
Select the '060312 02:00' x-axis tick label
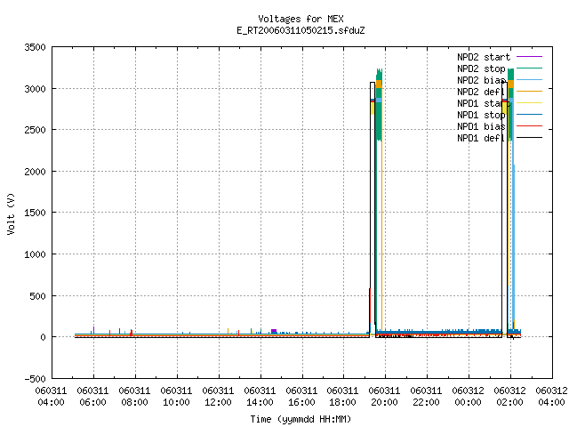click(x=509, y=397)
